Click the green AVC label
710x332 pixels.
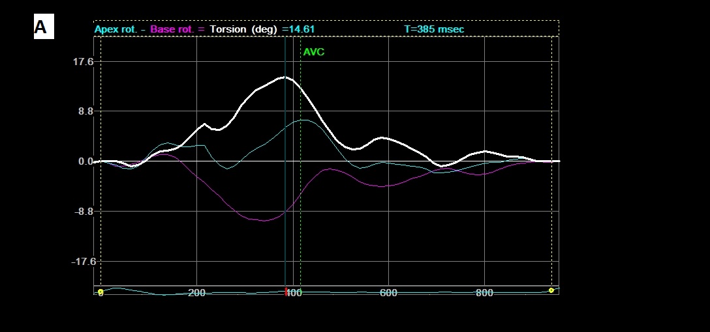tap(313, 52)
